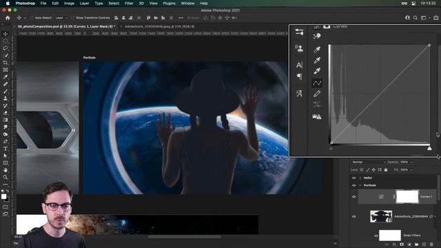Select the Magic Wand selection tool
The height and width of the screenshot is (248, 441).
pyautogui.click(x=6, y=55)
